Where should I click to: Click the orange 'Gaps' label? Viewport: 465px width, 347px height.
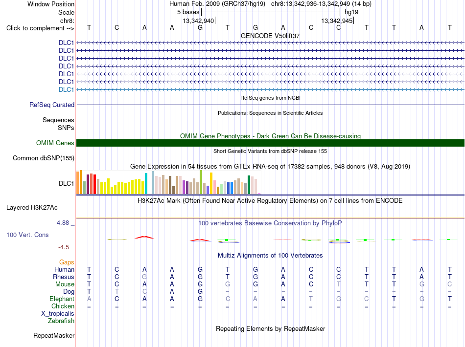[67, 262]
